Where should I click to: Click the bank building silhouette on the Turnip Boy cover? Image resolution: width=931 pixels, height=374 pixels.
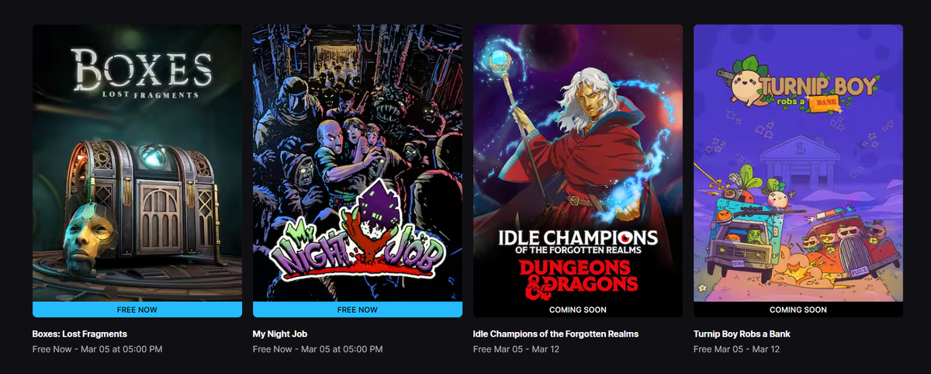pos(798,161)
